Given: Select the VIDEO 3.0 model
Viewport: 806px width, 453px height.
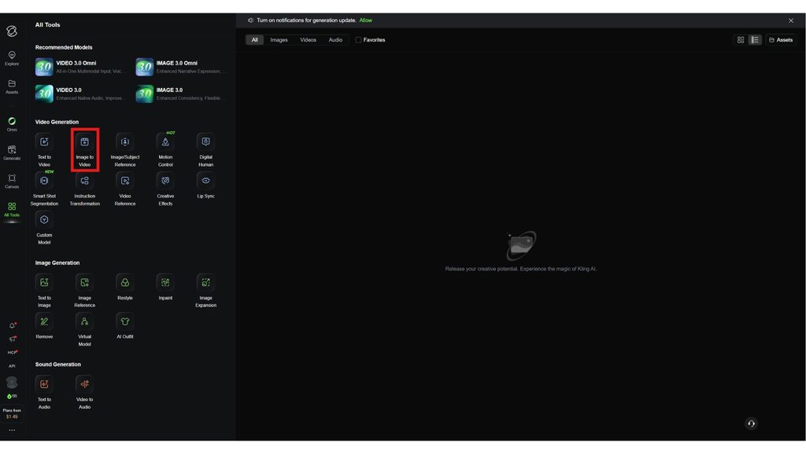Looking at the screenshot, I should (x=79, y=94).
